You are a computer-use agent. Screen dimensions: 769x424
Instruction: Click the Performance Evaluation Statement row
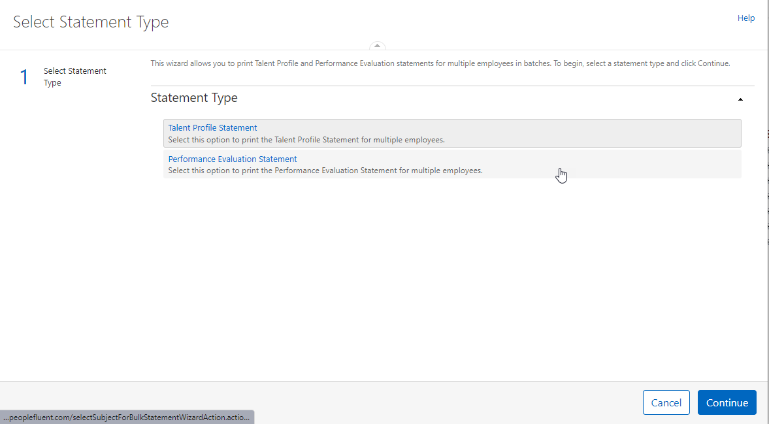coord(451,164)
